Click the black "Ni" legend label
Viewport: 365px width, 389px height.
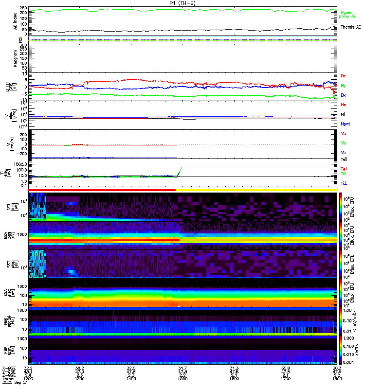[343, 114]
